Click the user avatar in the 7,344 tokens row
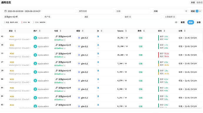Viewport: 203px width, 113px height. (35, 64)
